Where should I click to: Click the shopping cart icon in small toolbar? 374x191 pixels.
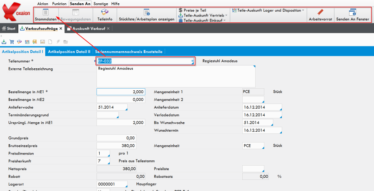pyautogui.click(x=12, y=42)
